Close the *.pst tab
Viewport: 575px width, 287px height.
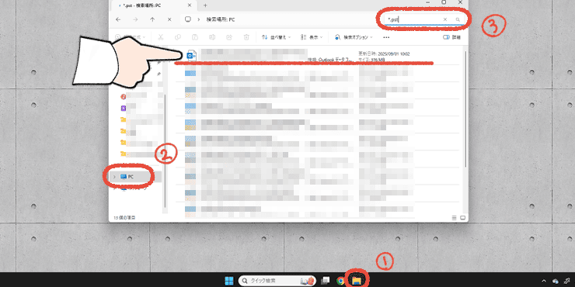190,5
